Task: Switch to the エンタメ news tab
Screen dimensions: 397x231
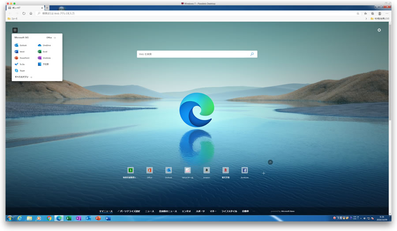Action: coord(186,211)
